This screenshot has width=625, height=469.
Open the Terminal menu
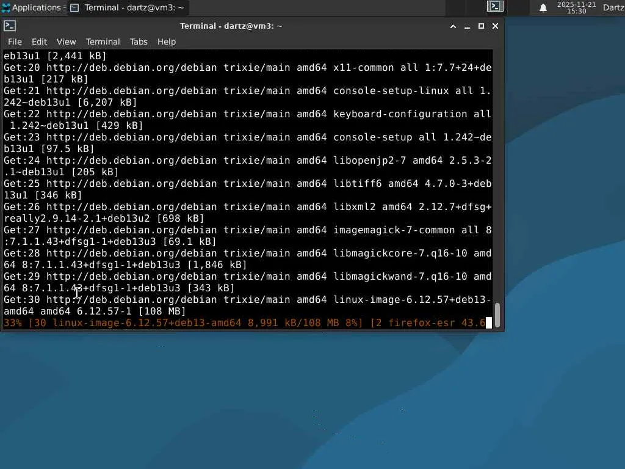[x=103, y=42]
